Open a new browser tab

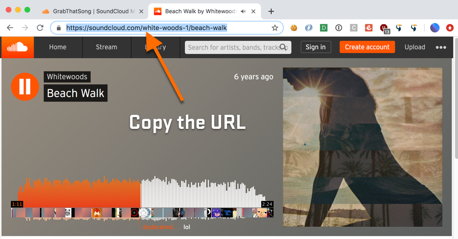tap(271, 11)
